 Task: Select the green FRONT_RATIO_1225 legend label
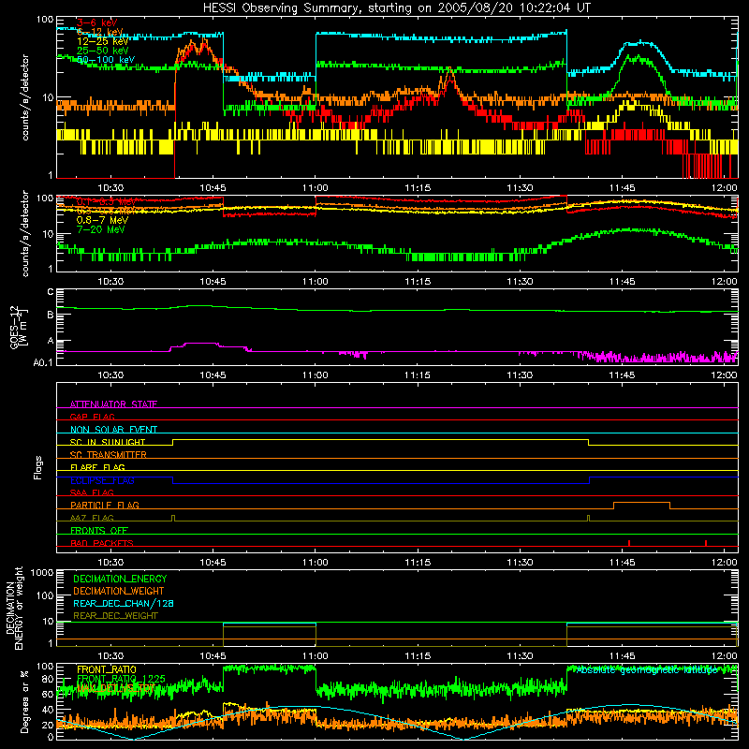click(x=121, y=679)
